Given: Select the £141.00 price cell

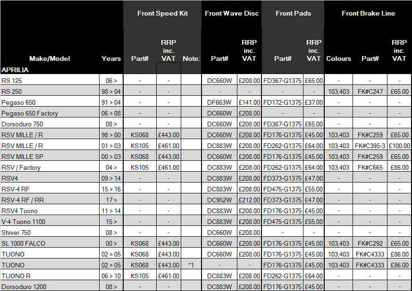Looking at the screenshot, I should [249, 102].
